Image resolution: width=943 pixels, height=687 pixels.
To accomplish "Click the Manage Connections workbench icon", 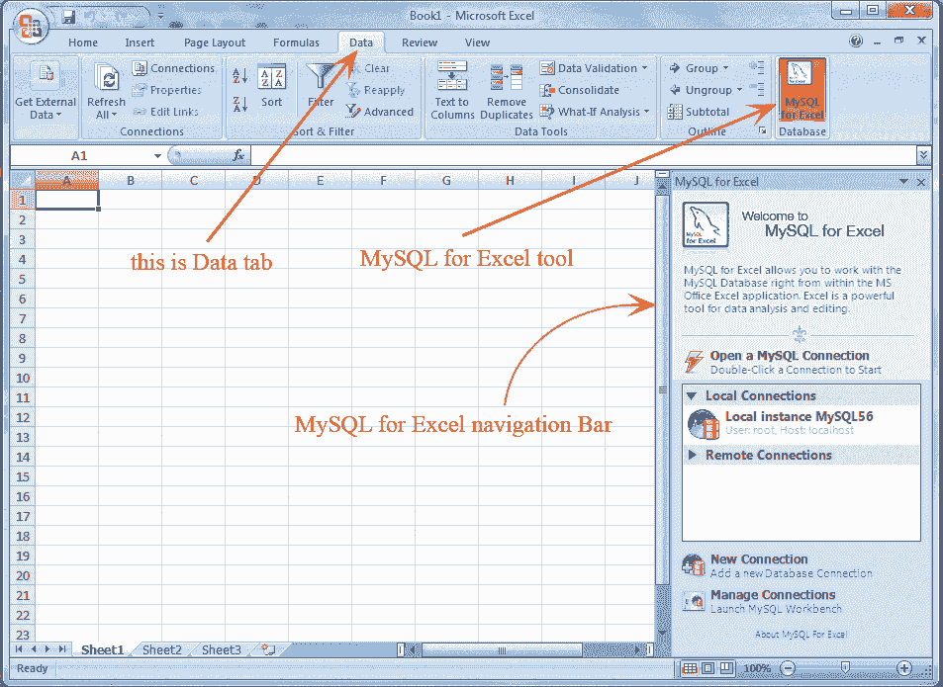I will pyautogui.click(x=693, y=600).
